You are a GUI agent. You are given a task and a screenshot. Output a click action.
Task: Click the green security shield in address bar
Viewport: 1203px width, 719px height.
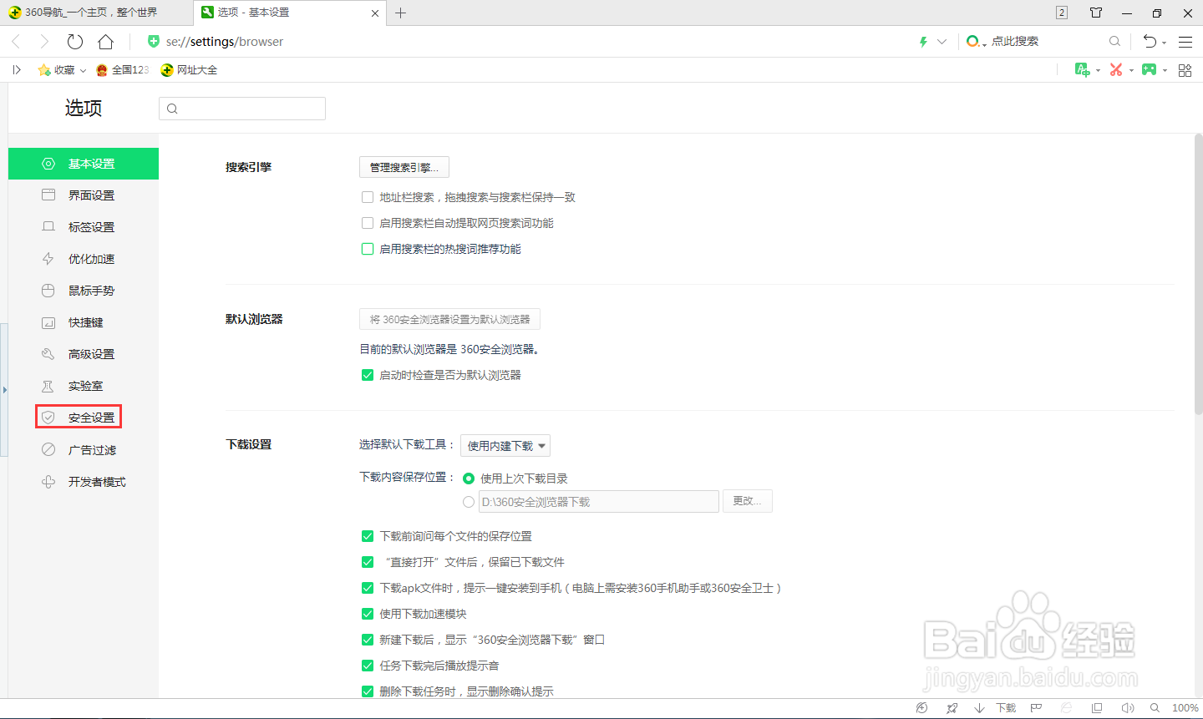click(154, 41)
